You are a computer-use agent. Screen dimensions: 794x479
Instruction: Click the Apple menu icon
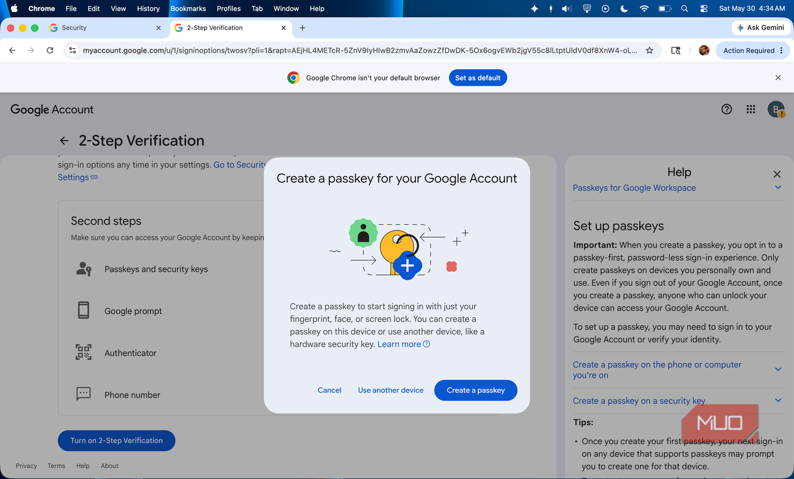coord(14,9)
